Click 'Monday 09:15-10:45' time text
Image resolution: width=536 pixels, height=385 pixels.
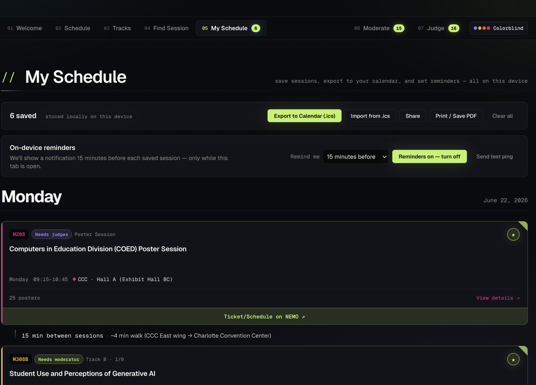(39, 279)
